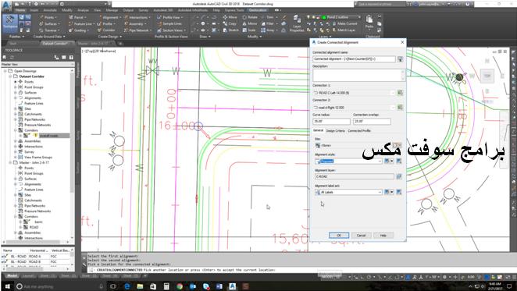This screenshot has height=291, width=517.
Task: Click the Grading ribbon tool
Action: click(78, 30)
